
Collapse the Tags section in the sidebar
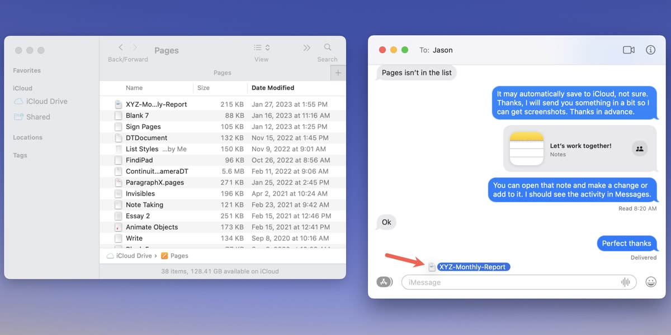click(20, 155)
